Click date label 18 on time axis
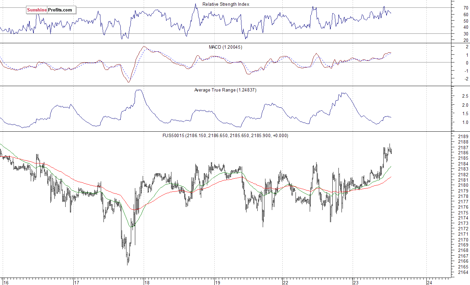This screenshot has width=470, height=285. point(147,282)
